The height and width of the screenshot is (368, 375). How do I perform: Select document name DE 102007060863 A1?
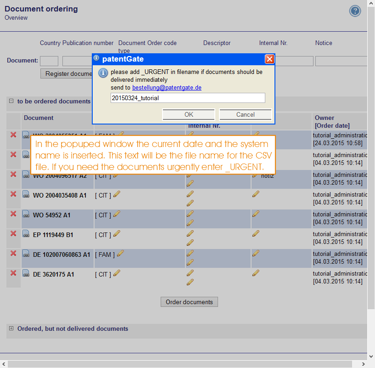pyautogui.click(x=62, y=255)
